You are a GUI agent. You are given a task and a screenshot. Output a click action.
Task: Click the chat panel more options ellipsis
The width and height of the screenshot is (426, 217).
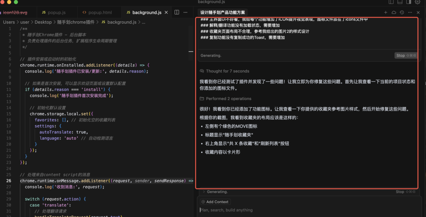click(410, 13)
